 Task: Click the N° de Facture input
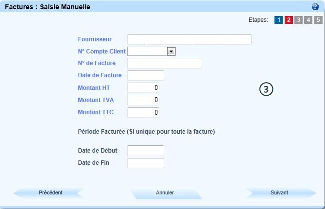click(x=164, y=63)
